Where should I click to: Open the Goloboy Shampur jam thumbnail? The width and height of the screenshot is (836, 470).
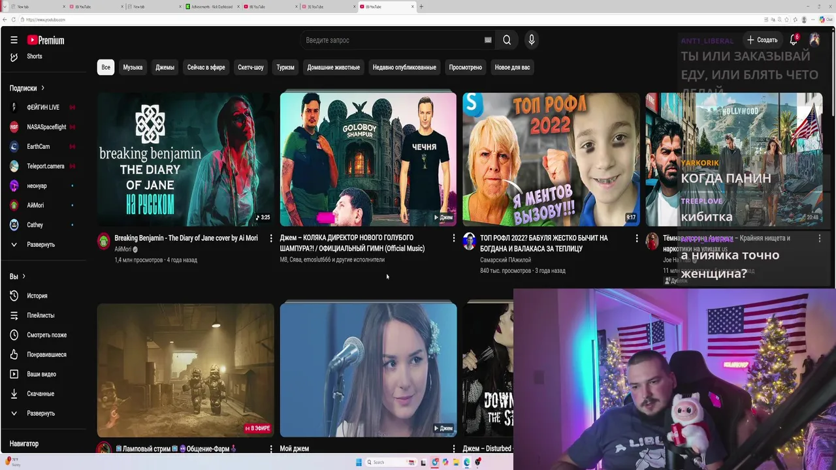coord(368,159)
